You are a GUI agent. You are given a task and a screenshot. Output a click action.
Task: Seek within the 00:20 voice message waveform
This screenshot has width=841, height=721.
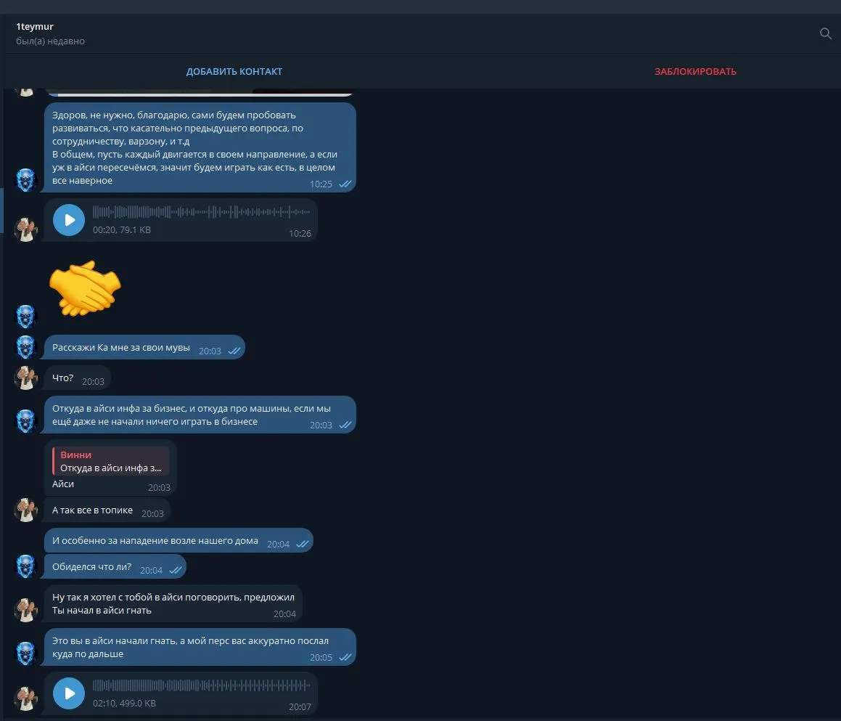pos(201,212)
